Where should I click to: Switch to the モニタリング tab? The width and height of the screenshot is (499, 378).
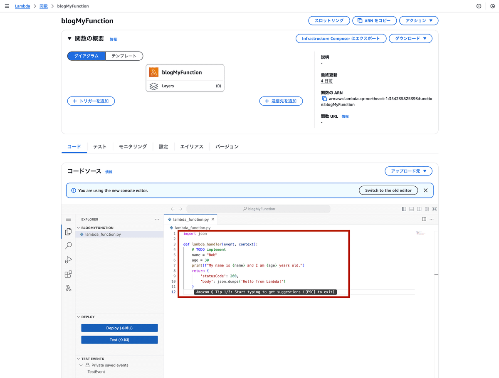tap(133, 146)
